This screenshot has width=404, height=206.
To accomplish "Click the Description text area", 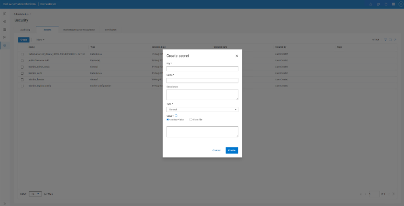I will click(202, 95).
